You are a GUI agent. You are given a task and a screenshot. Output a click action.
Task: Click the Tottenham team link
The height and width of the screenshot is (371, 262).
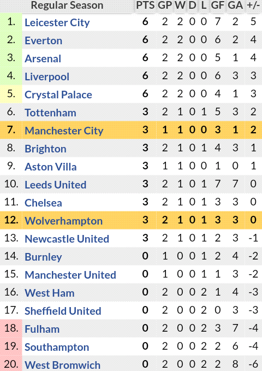coord(50,113)
